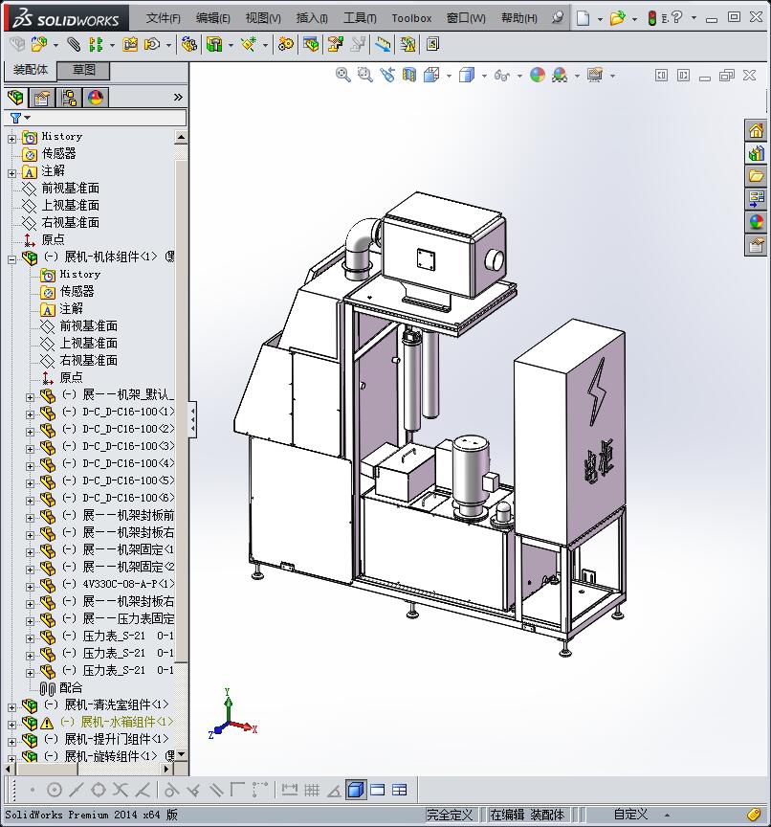This screenshot has width=771, height=827.
Task: Switch to the 草图 tab
Action: click(83, 70)
